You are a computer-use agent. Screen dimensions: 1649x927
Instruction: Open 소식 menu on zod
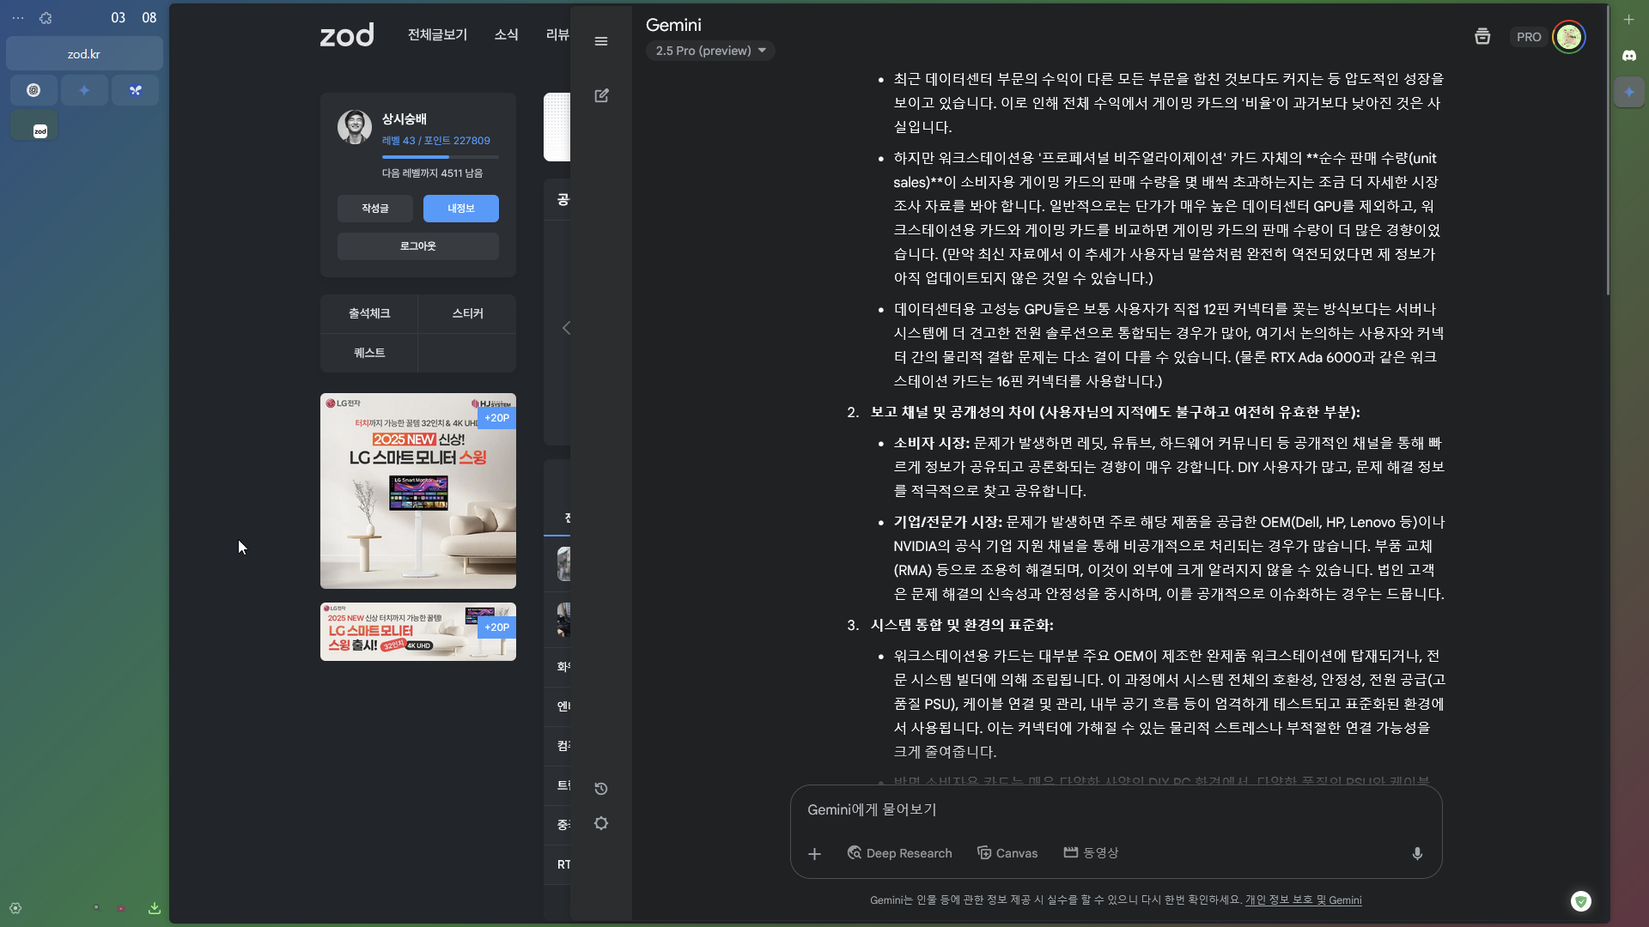point(506,34)
